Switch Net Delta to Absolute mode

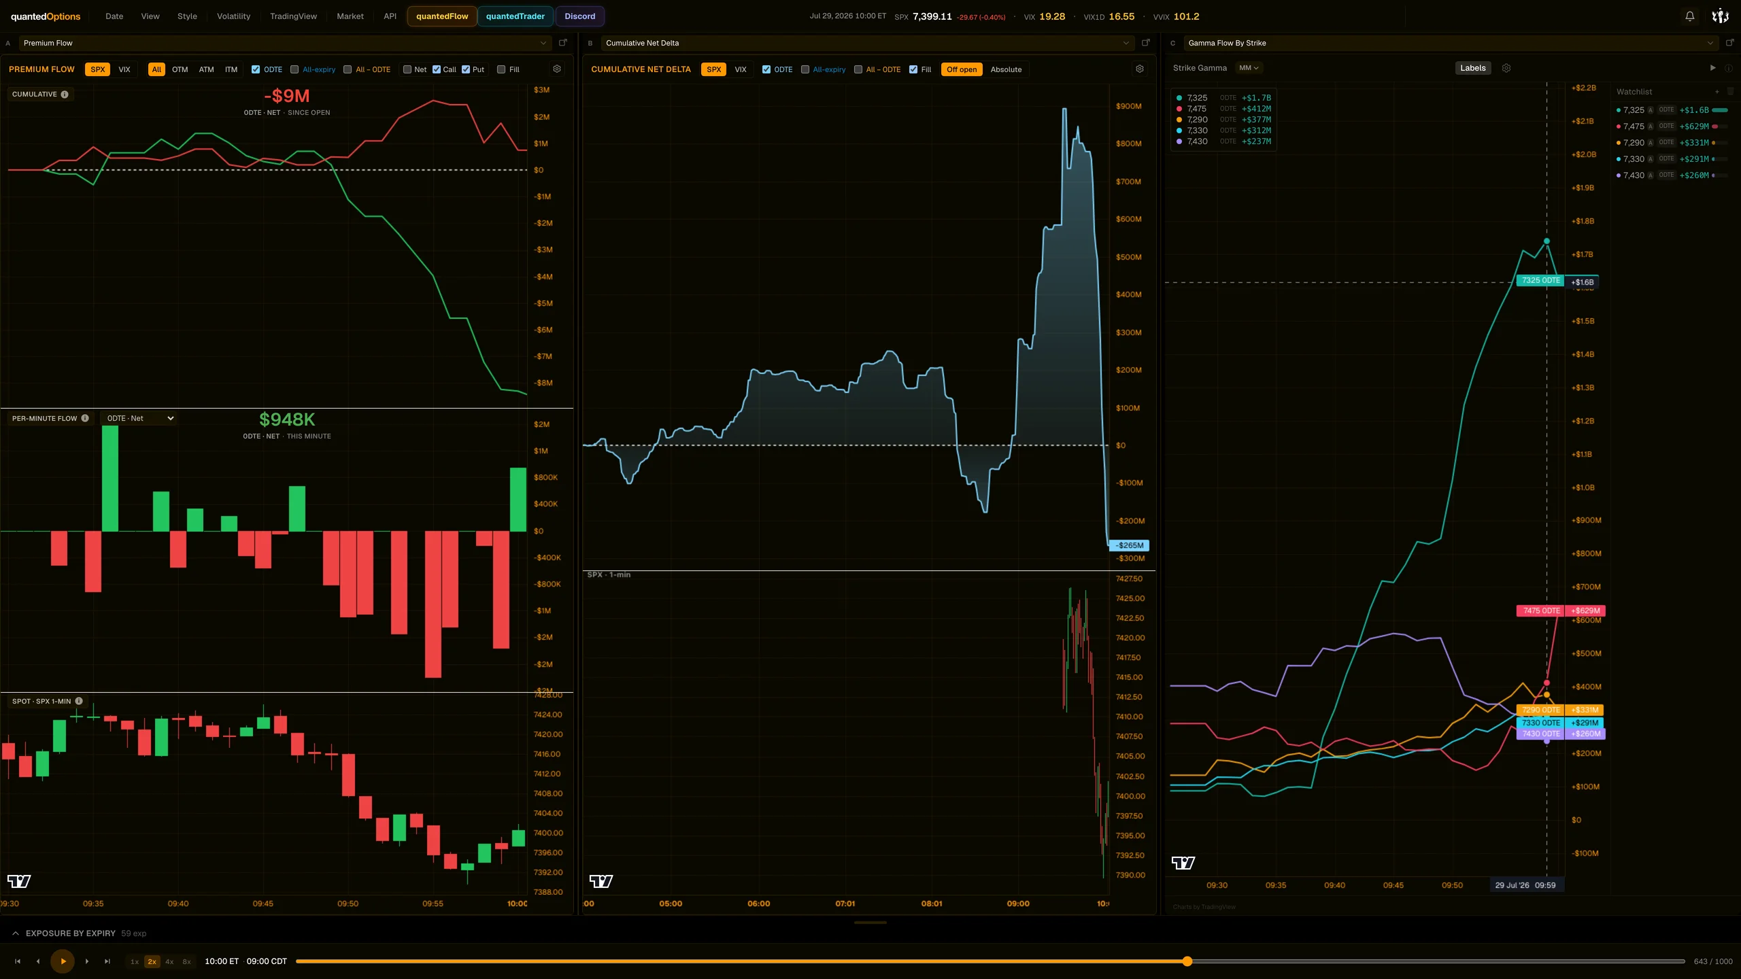[x=1006, y=69]
